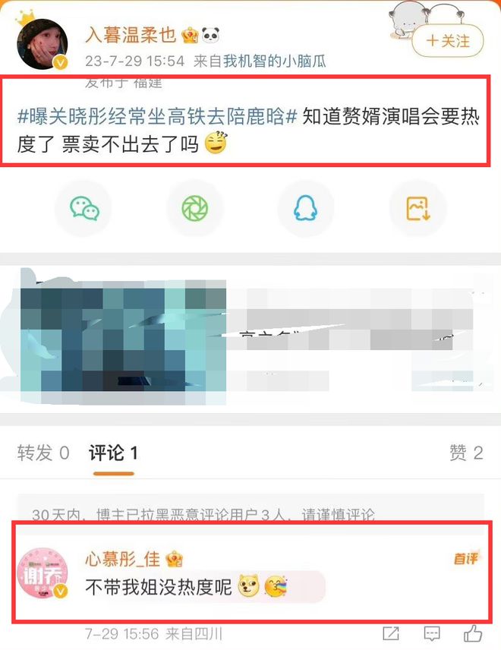
Task: Share the post via QQ penguin icon
Action: (x=306, y=209)
